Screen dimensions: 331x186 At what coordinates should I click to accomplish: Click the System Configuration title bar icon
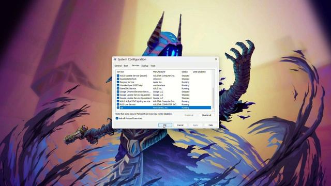click(115, 59)
